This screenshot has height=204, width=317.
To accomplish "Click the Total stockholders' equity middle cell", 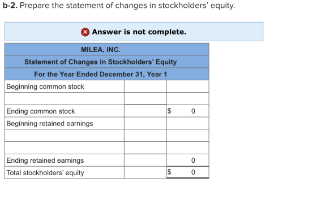I will click(x=145, y=172).
